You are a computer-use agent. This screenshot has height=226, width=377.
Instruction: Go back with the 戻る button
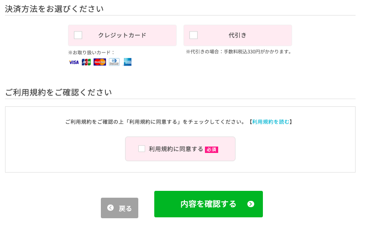(120, 208)
